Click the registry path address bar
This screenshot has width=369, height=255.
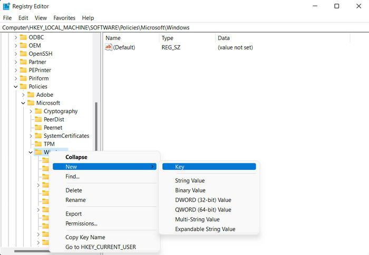tap(184, 28)
